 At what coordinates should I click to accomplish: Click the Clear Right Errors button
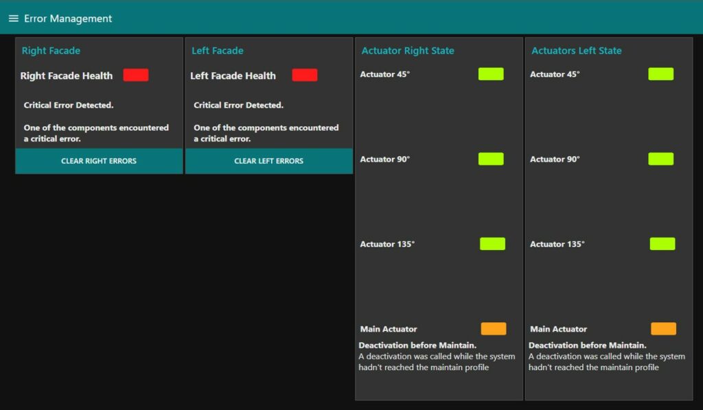click(99, 161)
